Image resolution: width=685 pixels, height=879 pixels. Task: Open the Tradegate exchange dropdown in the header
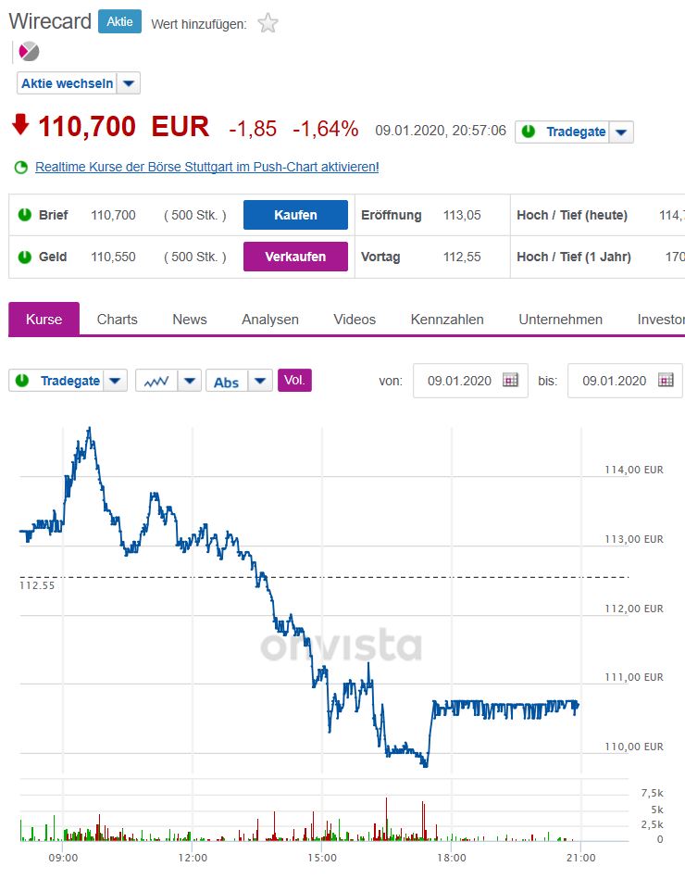[621, 132]
